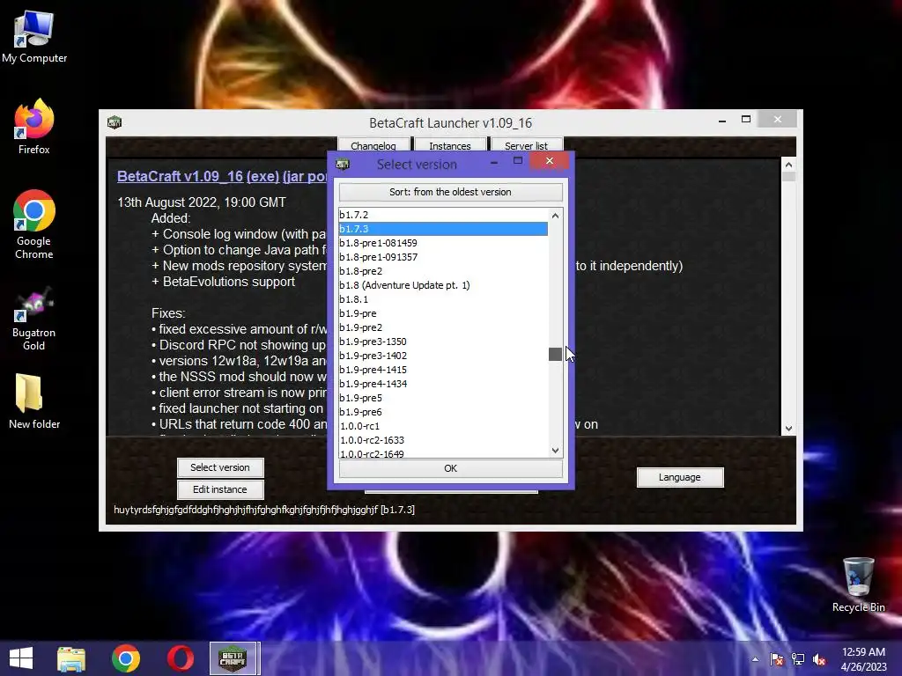
Task: Select version b1.9-pre
Action: [x=443, y=313]
